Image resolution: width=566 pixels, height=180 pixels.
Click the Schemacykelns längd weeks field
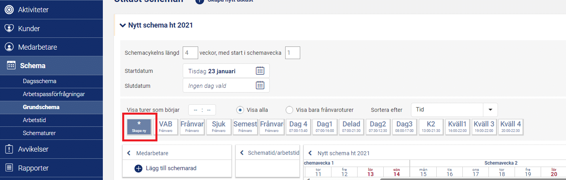[191, 52]
